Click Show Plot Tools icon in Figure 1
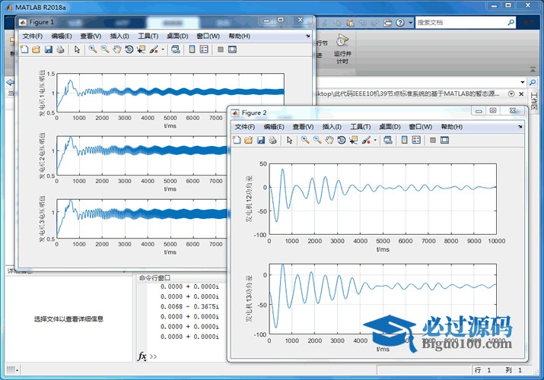The image size is (544, 380). point(232,49)
